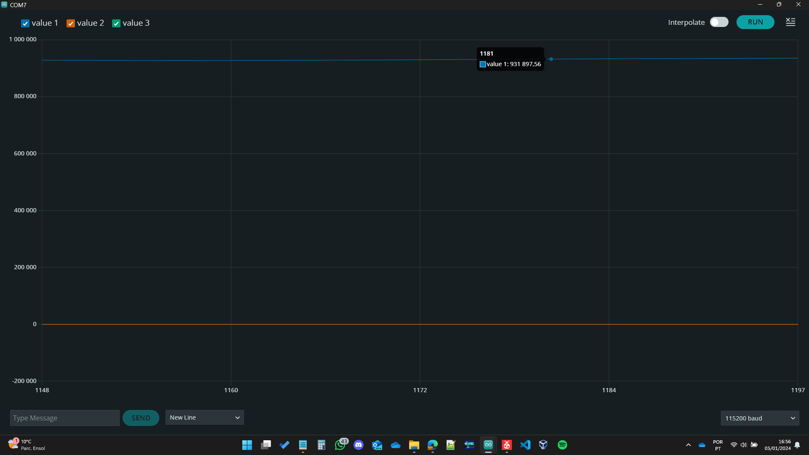Screen dimensions: 809x455
Task: Open Discord from the taskbar
Action: (359, 445)
